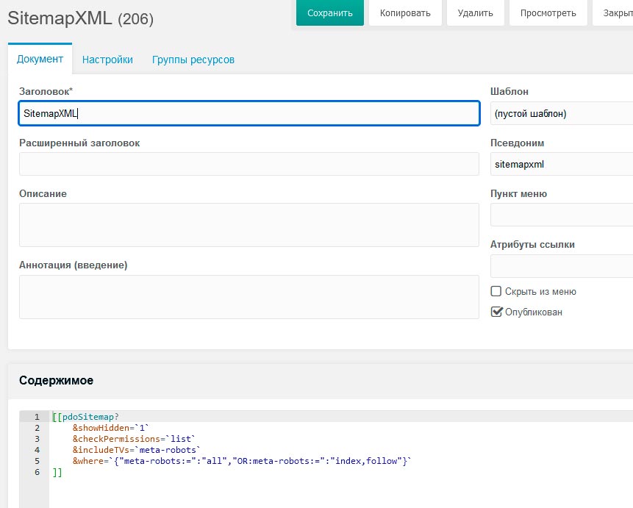Click the Копировать button
Image resolution: width=633 pixels, height=508 pixels.
(405, 13)
